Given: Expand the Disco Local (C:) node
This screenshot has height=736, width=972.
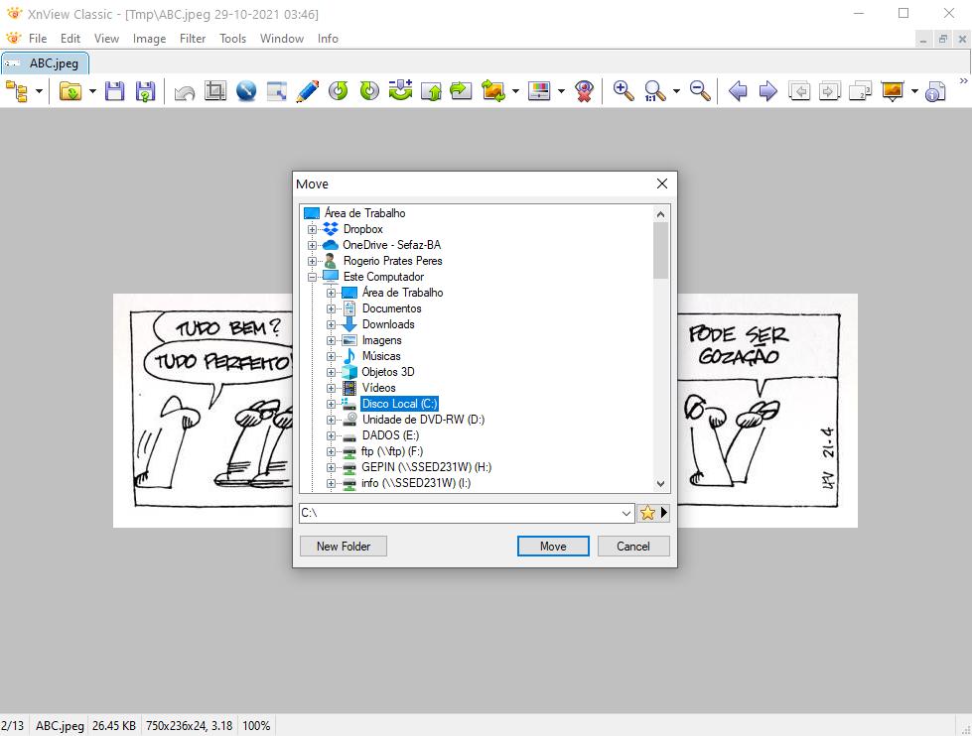Looking at the screenshot, I should (331, 404).
